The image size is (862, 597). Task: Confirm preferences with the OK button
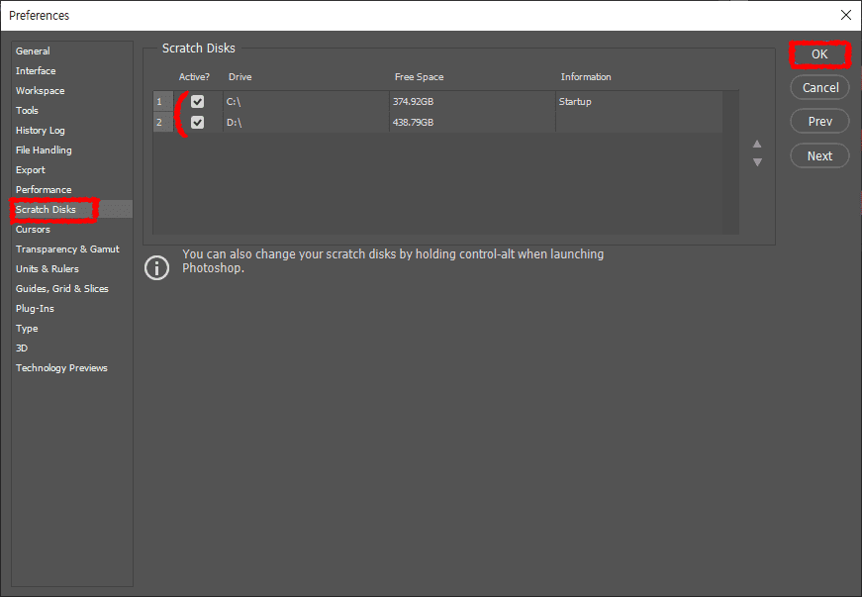819,53
